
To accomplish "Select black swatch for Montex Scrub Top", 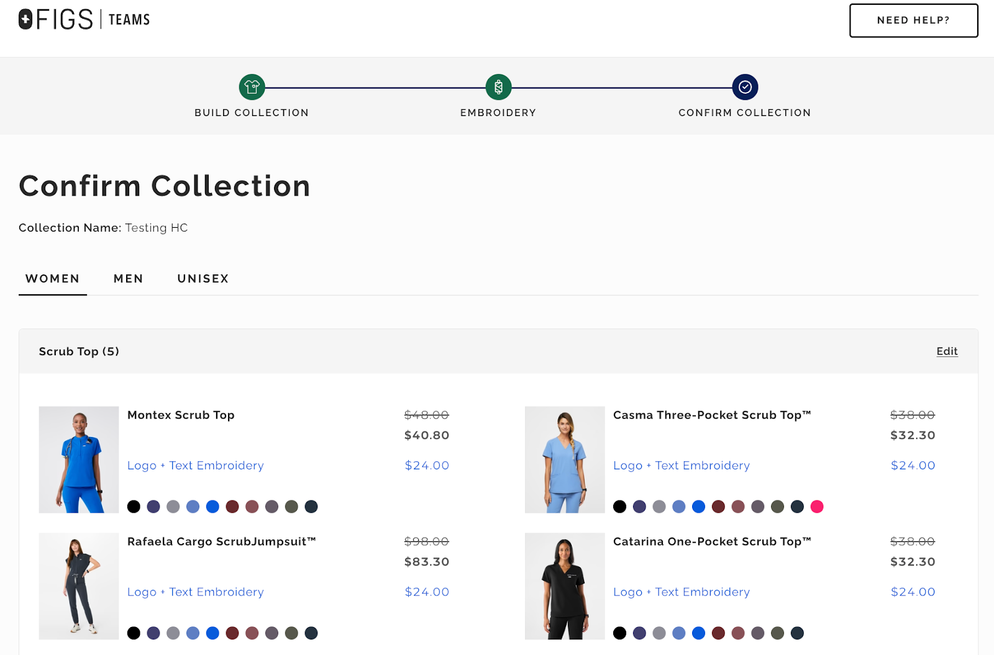I will 134,507.
